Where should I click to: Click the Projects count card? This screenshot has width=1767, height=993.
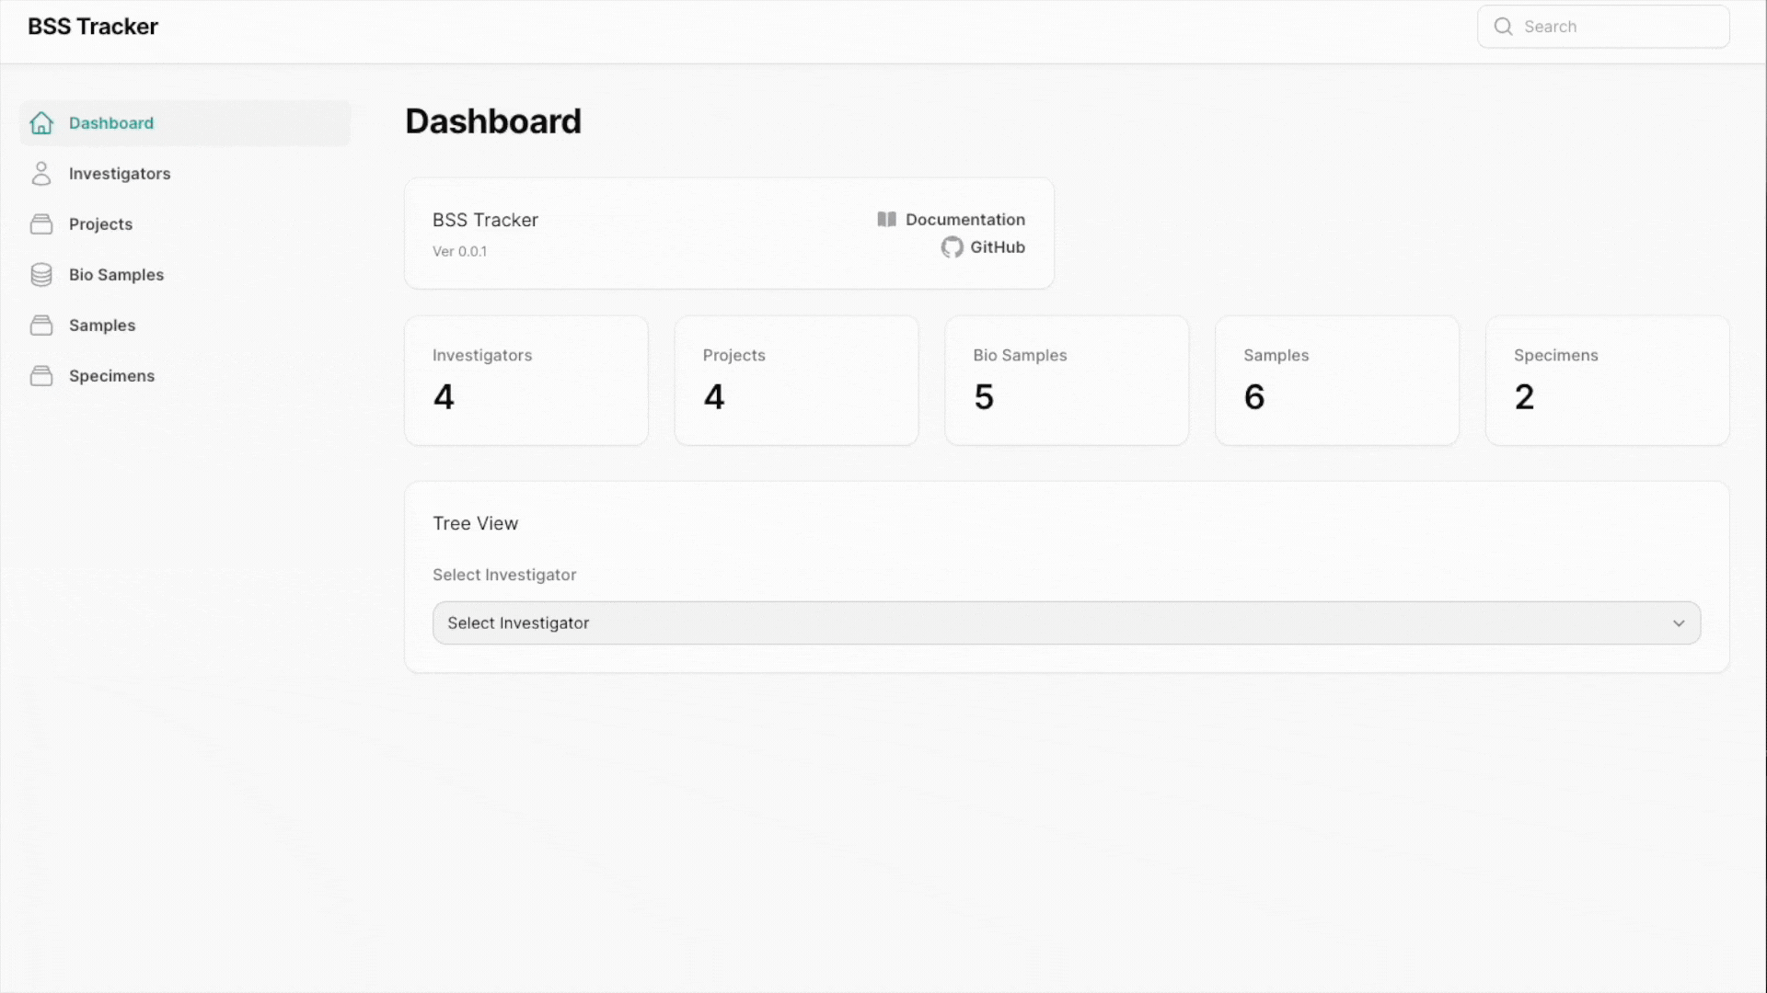point(796,380)
